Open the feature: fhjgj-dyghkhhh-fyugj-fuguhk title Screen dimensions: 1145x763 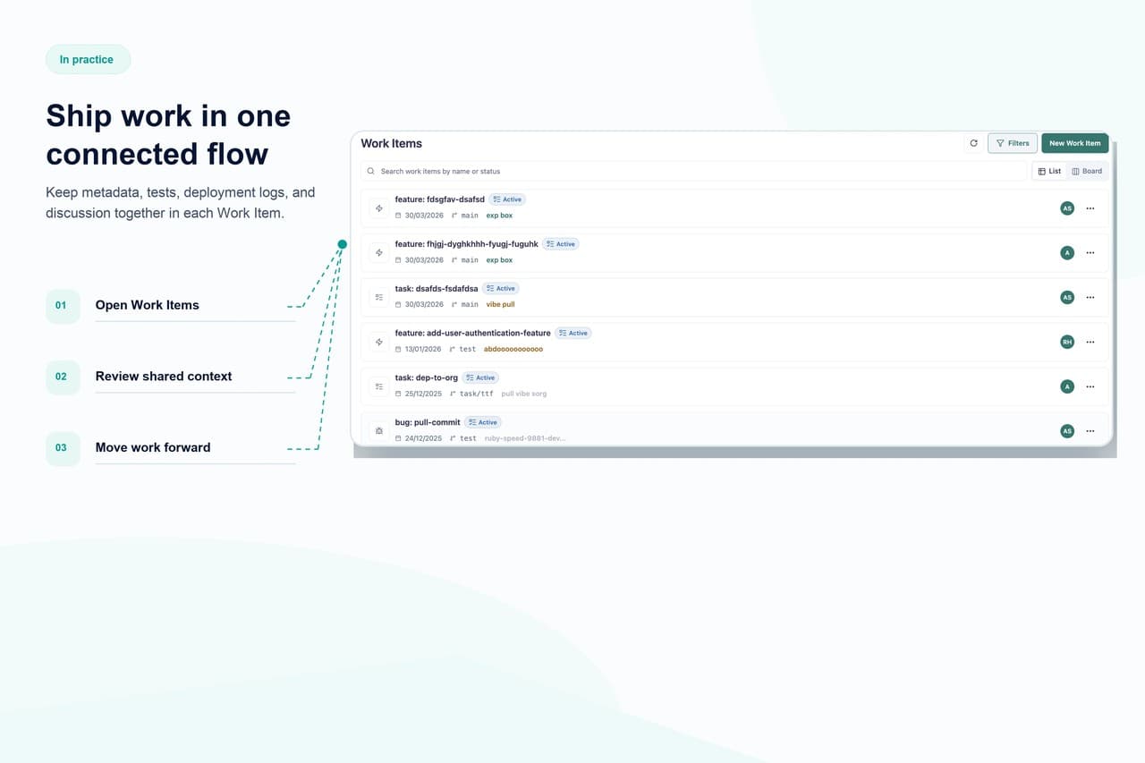467,244
